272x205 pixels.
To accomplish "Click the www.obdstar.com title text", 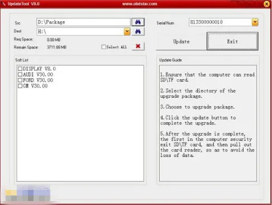I will [140, 4].
